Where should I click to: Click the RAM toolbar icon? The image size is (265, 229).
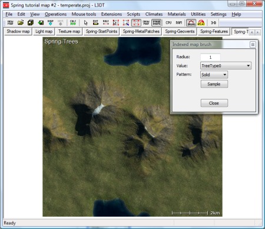coord(178,23)
